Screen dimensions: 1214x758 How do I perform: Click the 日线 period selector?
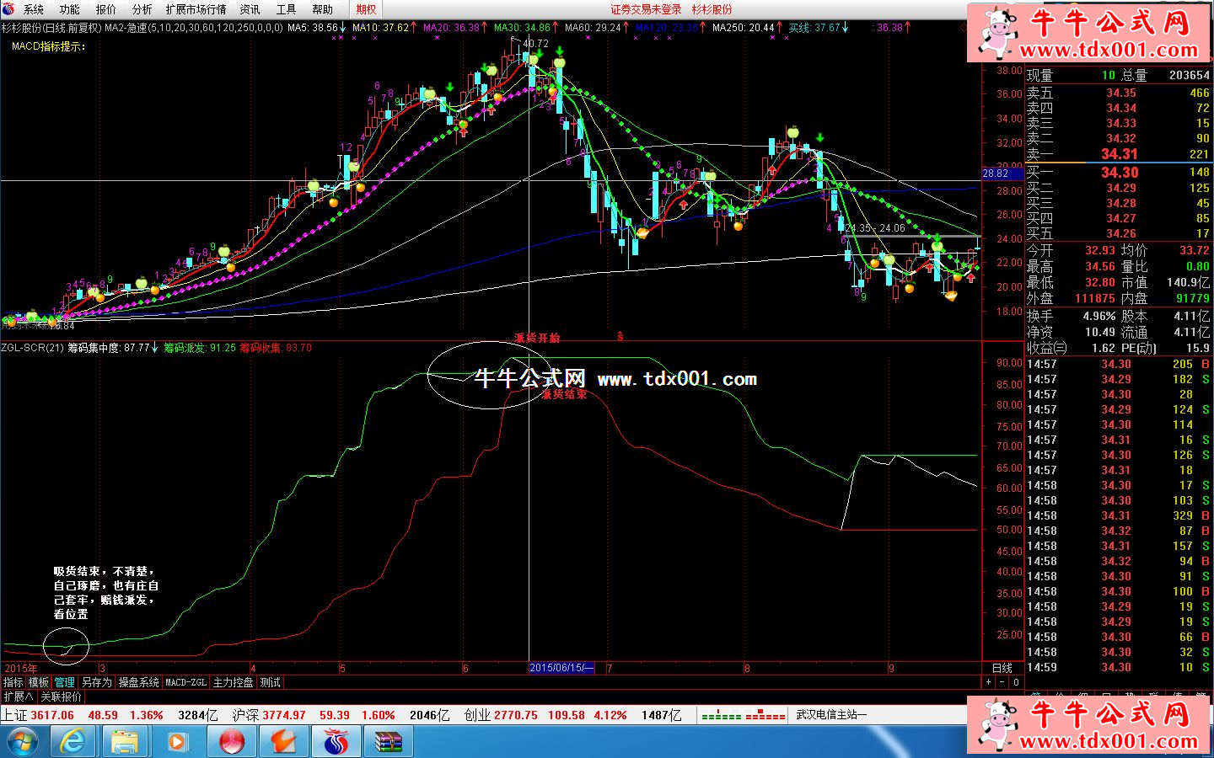tap(1002, 668)
